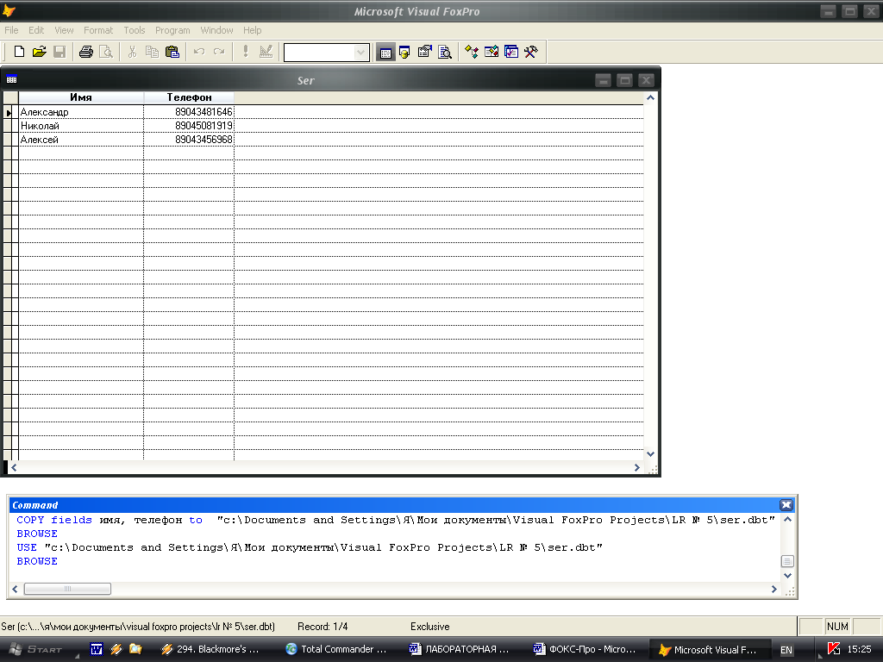This screenshot has height=662, width=883.
Task: Select phone number 89043481646
Action: [189, 112]
